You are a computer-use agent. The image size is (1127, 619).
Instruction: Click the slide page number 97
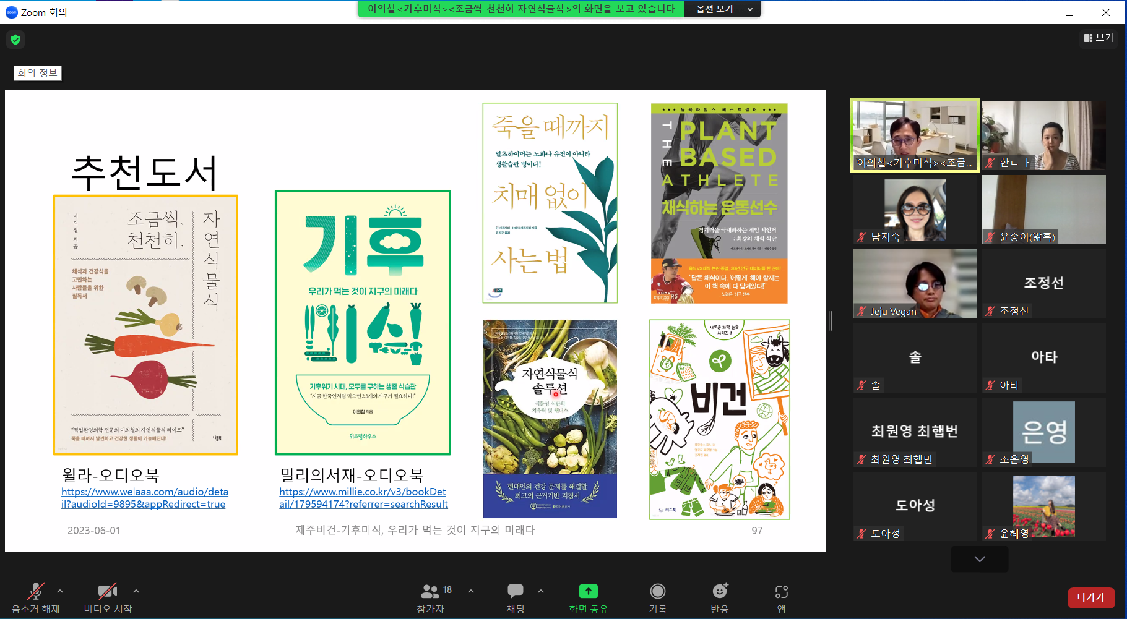coord(757,531)
